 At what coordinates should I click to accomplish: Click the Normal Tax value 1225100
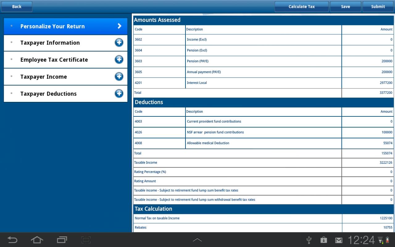click(386, 218)
